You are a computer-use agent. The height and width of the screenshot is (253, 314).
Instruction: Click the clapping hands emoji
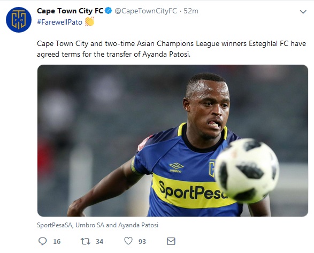tap(89, 21)
